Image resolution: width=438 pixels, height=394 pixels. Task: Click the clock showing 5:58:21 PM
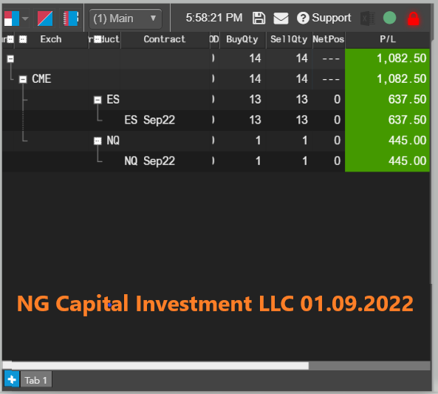coord(214,18)
